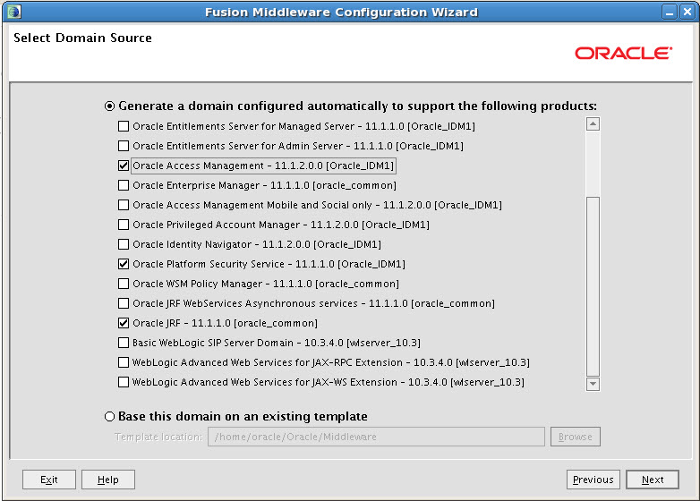Open the Help button
Viewport: 700px width, 501px height.
tap(107, 480)
